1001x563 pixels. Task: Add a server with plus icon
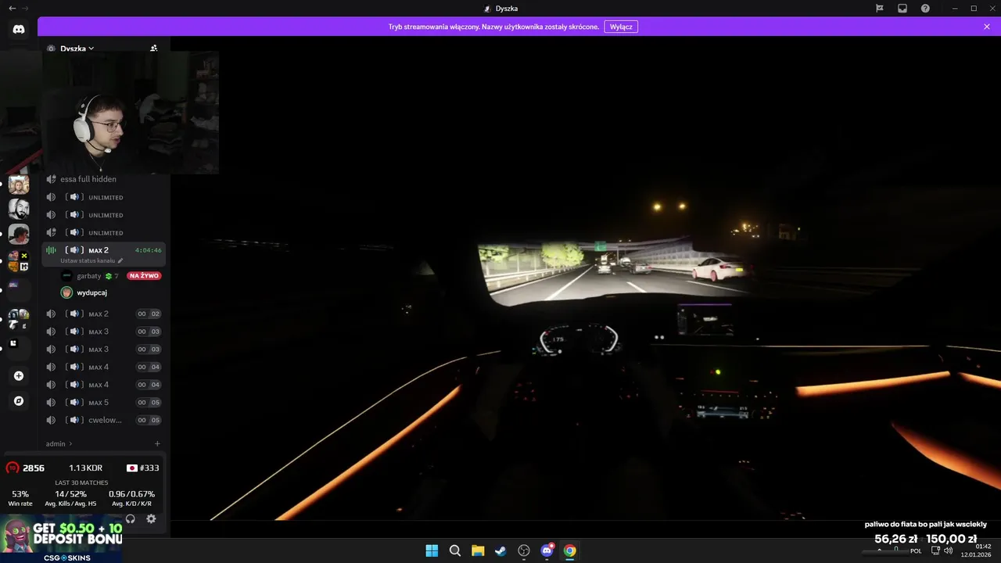(19, 376)
